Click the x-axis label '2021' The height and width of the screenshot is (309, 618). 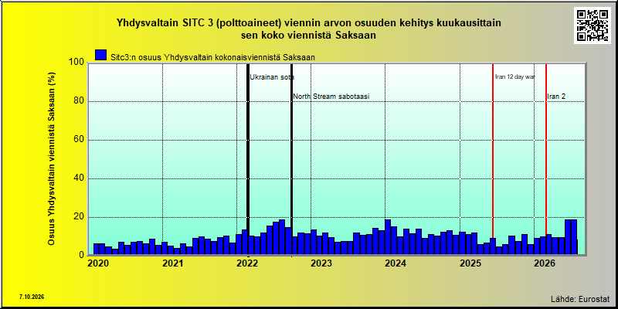coord(172,263)
